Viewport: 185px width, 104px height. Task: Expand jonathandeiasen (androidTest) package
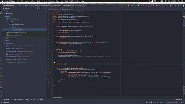click(6, 32)
